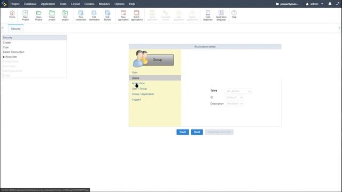Open the Database menu
The image size is (342, 192).
[30, 4]
